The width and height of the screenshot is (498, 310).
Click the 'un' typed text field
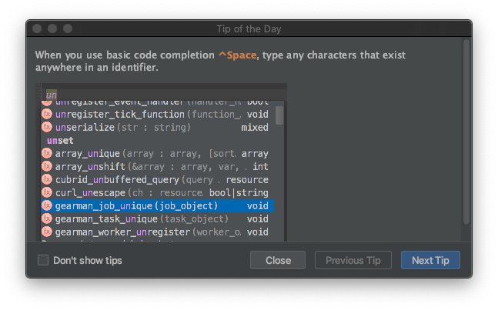coord(154,94)
